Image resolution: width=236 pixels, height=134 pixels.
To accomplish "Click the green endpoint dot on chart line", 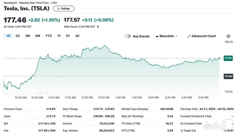I will coord(219,58).
